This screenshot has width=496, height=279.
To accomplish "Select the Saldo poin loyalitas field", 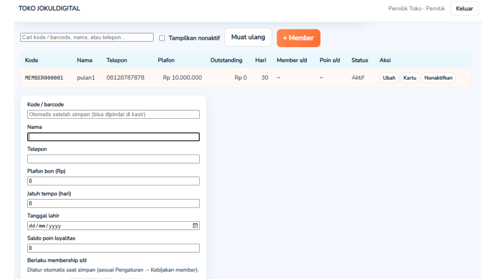I will pyautogui.click(x=113, y=248).
